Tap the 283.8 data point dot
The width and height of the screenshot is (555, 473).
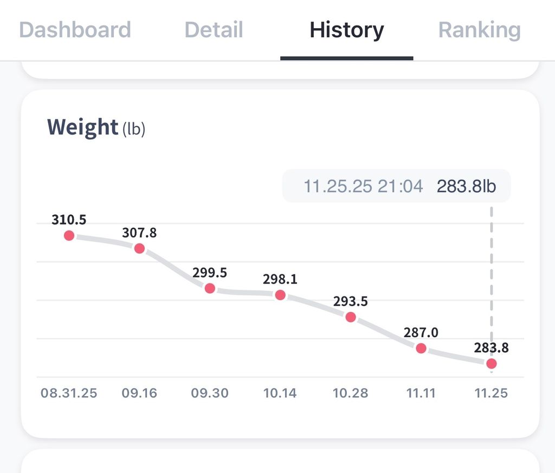point(491,363)
